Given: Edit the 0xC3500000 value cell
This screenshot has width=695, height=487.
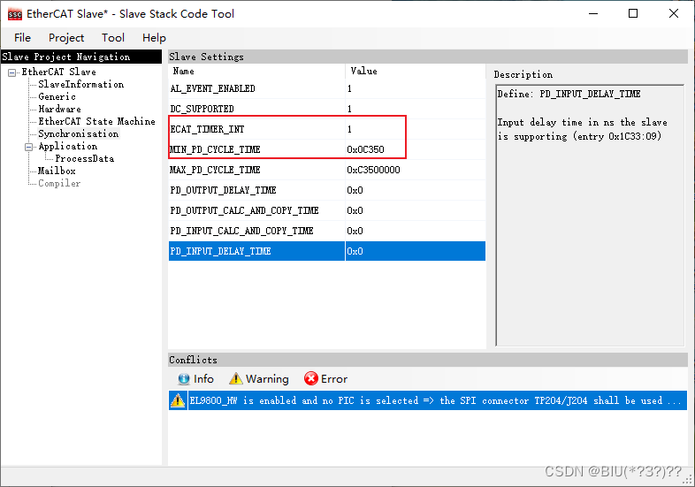Looking at the screenshot, I should (416, 171).
